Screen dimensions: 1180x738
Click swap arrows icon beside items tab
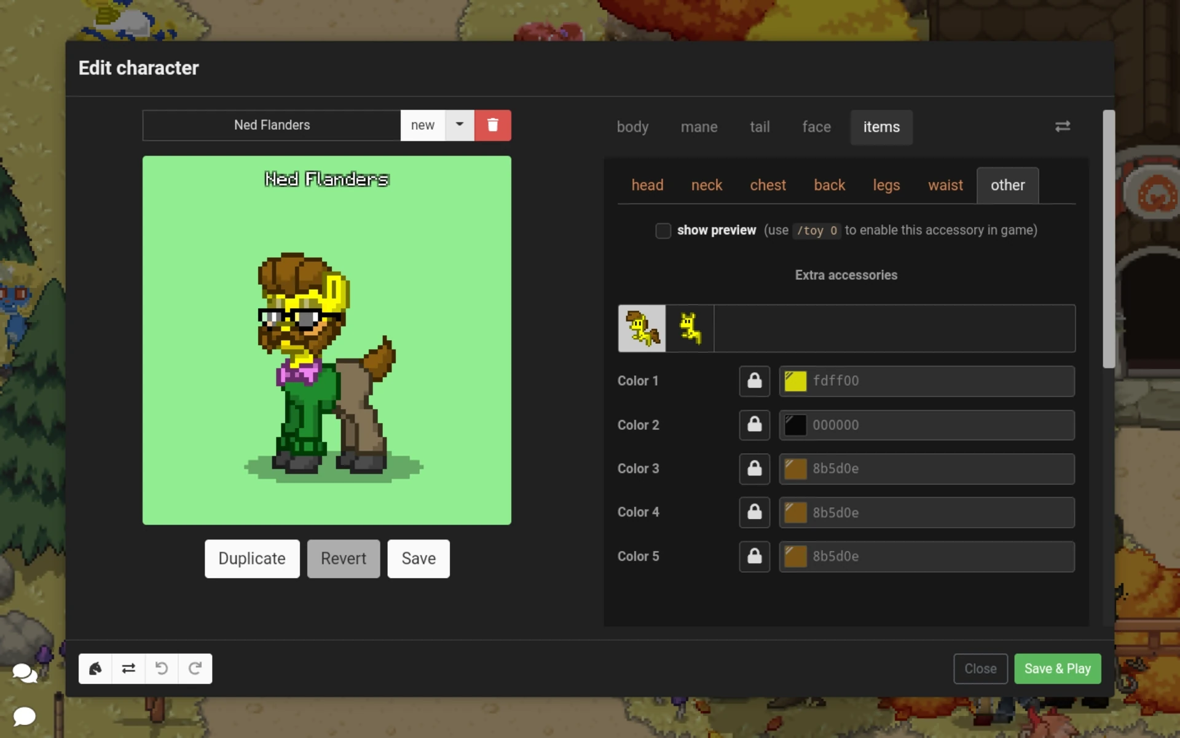pos(1063,127)
